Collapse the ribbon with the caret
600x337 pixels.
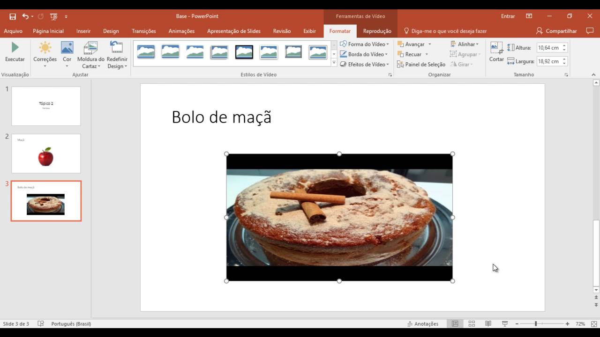pos(593,75)
